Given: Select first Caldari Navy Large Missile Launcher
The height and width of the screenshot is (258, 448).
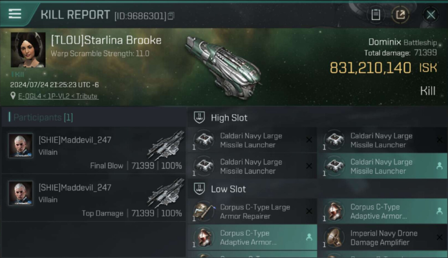Looking at the screenshot, I should click(252, 140).
